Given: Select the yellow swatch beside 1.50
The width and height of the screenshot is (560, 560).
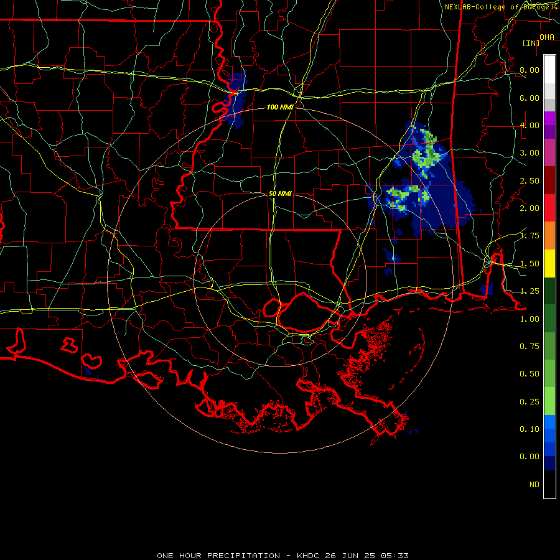Looking at the screenshot, I should pos(549,263).
